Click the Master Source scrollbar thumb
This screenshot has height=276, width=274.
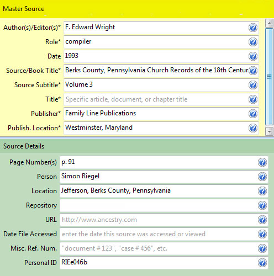tap(270, 77)
